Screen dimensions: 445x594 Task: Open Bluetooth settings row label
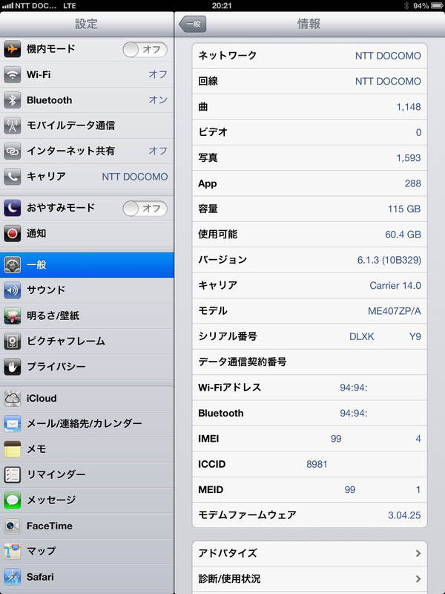(49, 100)
